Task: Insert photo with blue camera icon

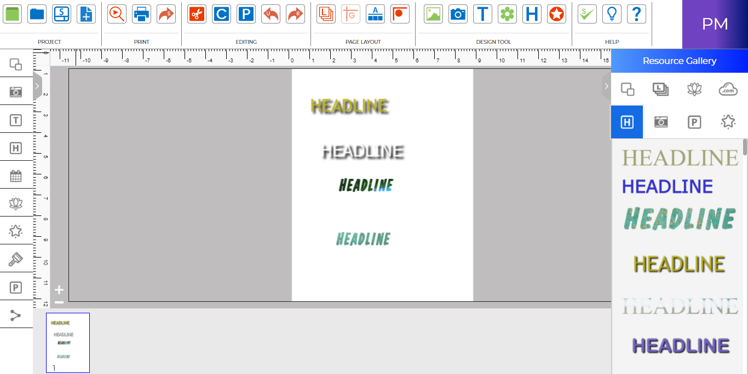Action: click(458, 14)
